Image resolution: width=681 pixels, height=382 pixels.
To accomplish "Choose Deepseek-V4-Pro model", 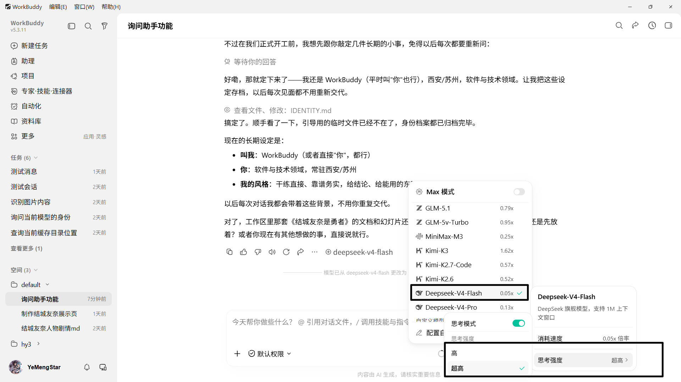I will [x=470, y=307].
